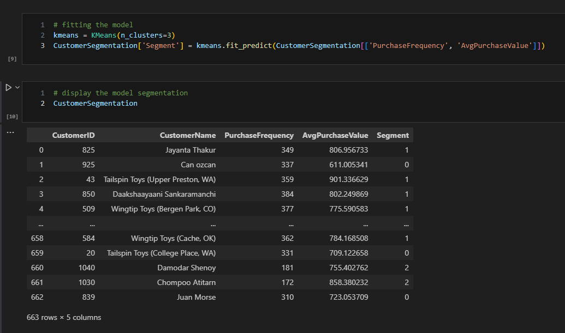Click the value 755.402762
The height and width of the screenshot is (333, 565).
click(x=349, y=268)
